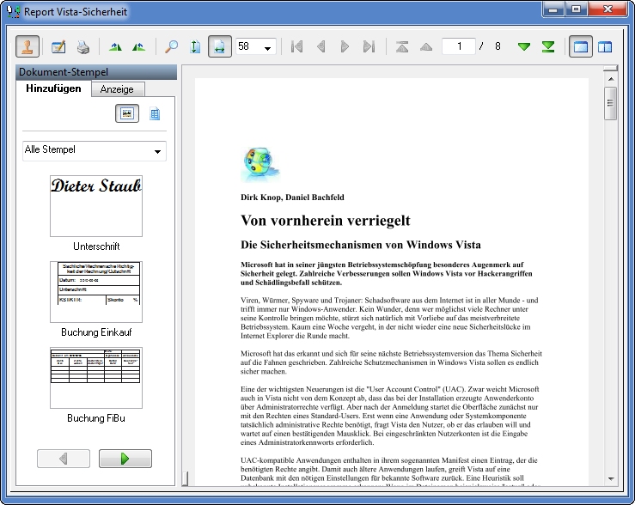
Task: Go to previous document arrow
Action: pos(321,47)
